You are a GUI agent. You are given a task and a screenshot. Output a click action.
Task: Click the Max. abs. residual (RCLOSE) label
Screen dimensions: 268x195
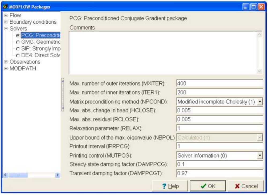[x=104, y=119]
